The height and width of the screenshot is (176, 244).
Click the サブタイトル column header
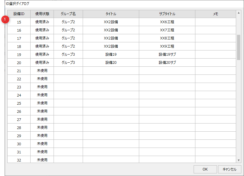coord(167,14)
